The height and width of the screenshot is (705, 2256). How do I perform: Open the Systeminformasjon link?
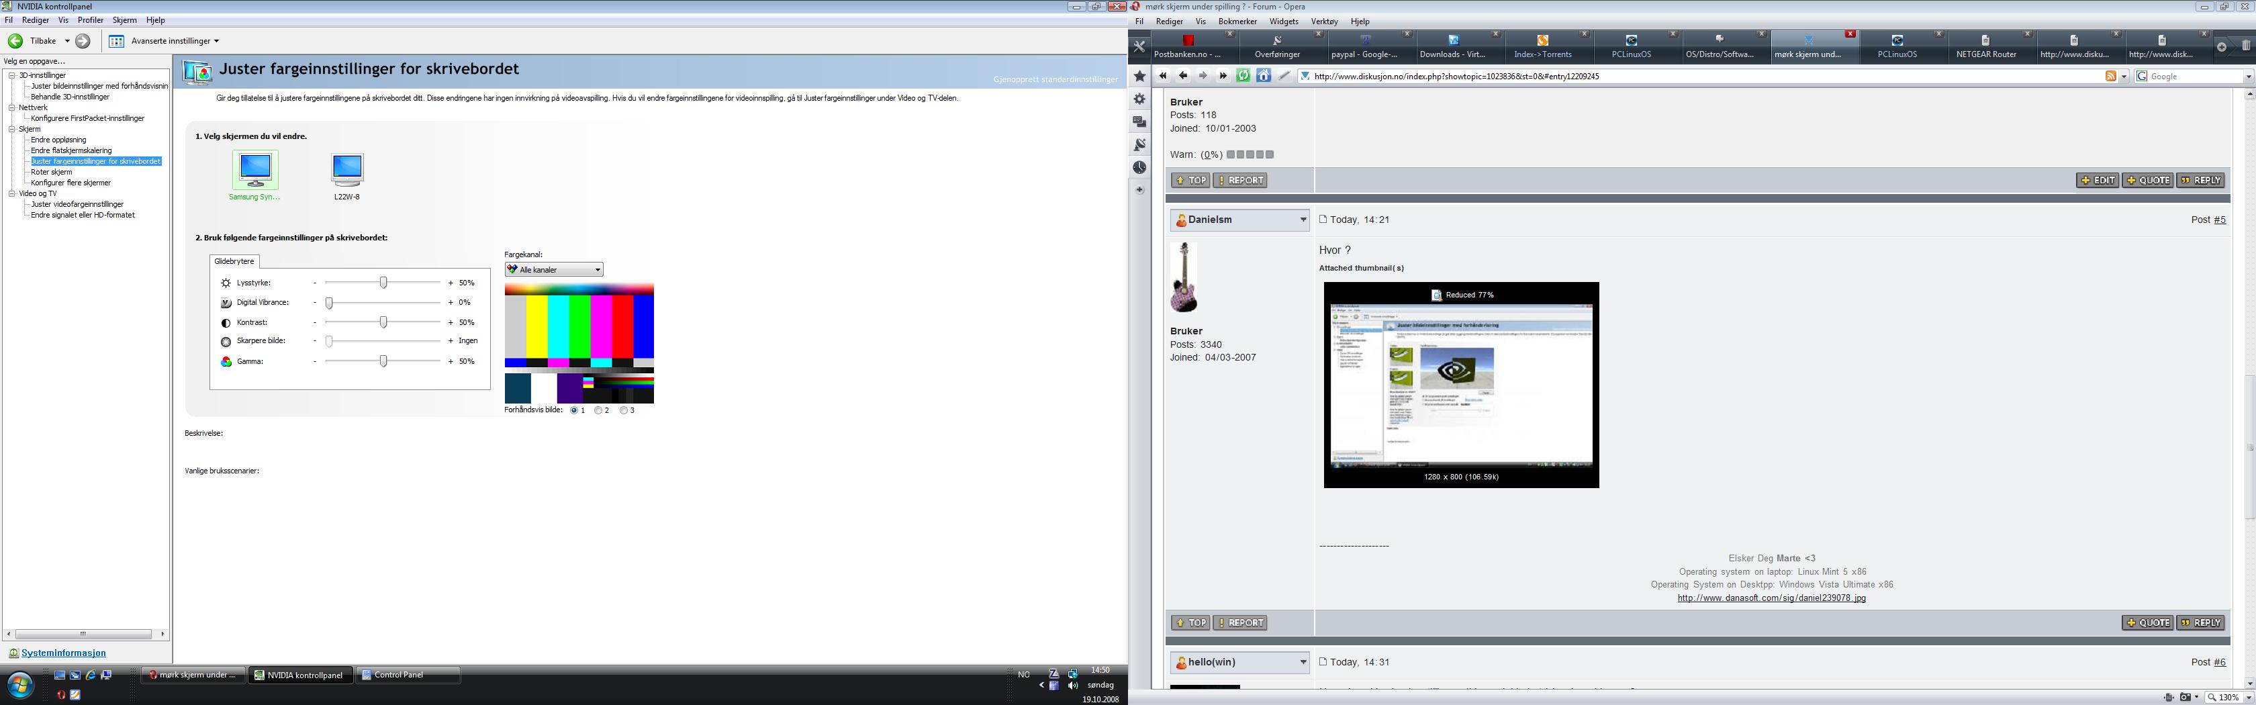pos(63,653)
